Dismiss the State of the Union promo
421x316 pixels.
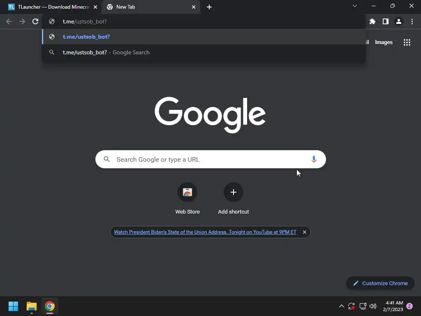click(305, 232)
